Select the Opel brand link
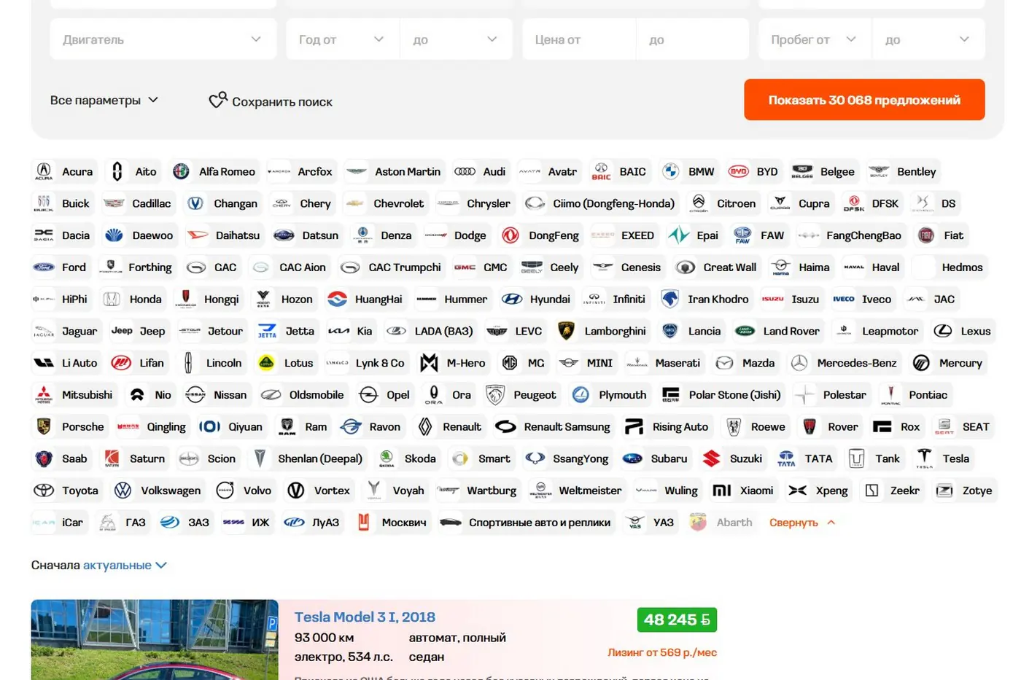This screenshot has height=680, width=1021. point(386,394)
